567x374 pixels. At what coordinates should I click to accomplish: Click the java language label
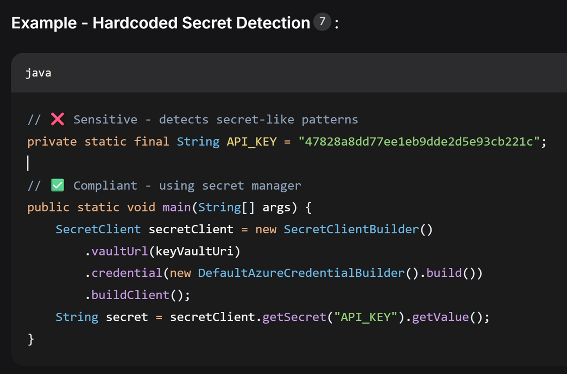pyautogui.click(x=38, y=73)
